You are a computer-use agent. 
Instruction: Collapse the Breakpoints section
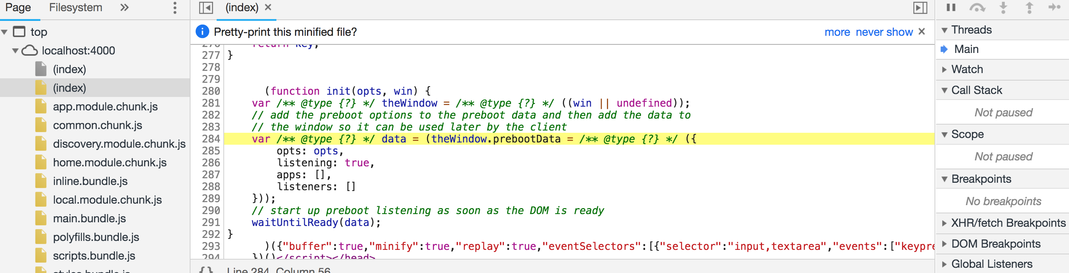tap(945, 179)
